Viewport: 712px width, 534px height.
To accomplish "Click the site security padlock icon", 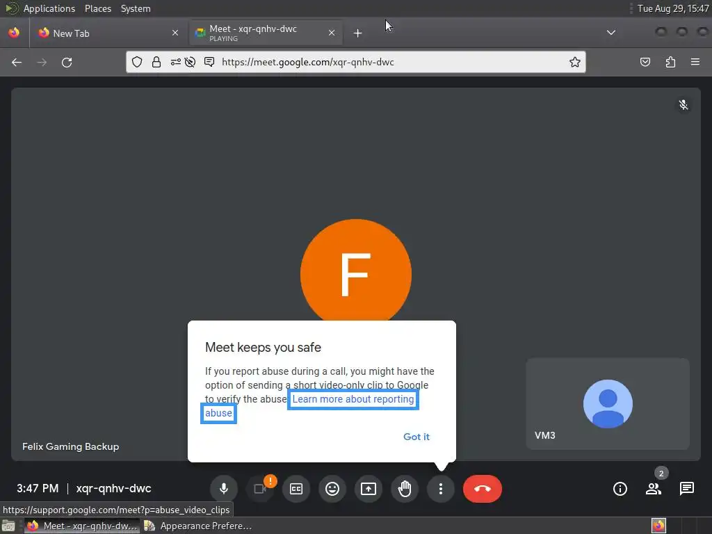I will (x=156, y=62).
